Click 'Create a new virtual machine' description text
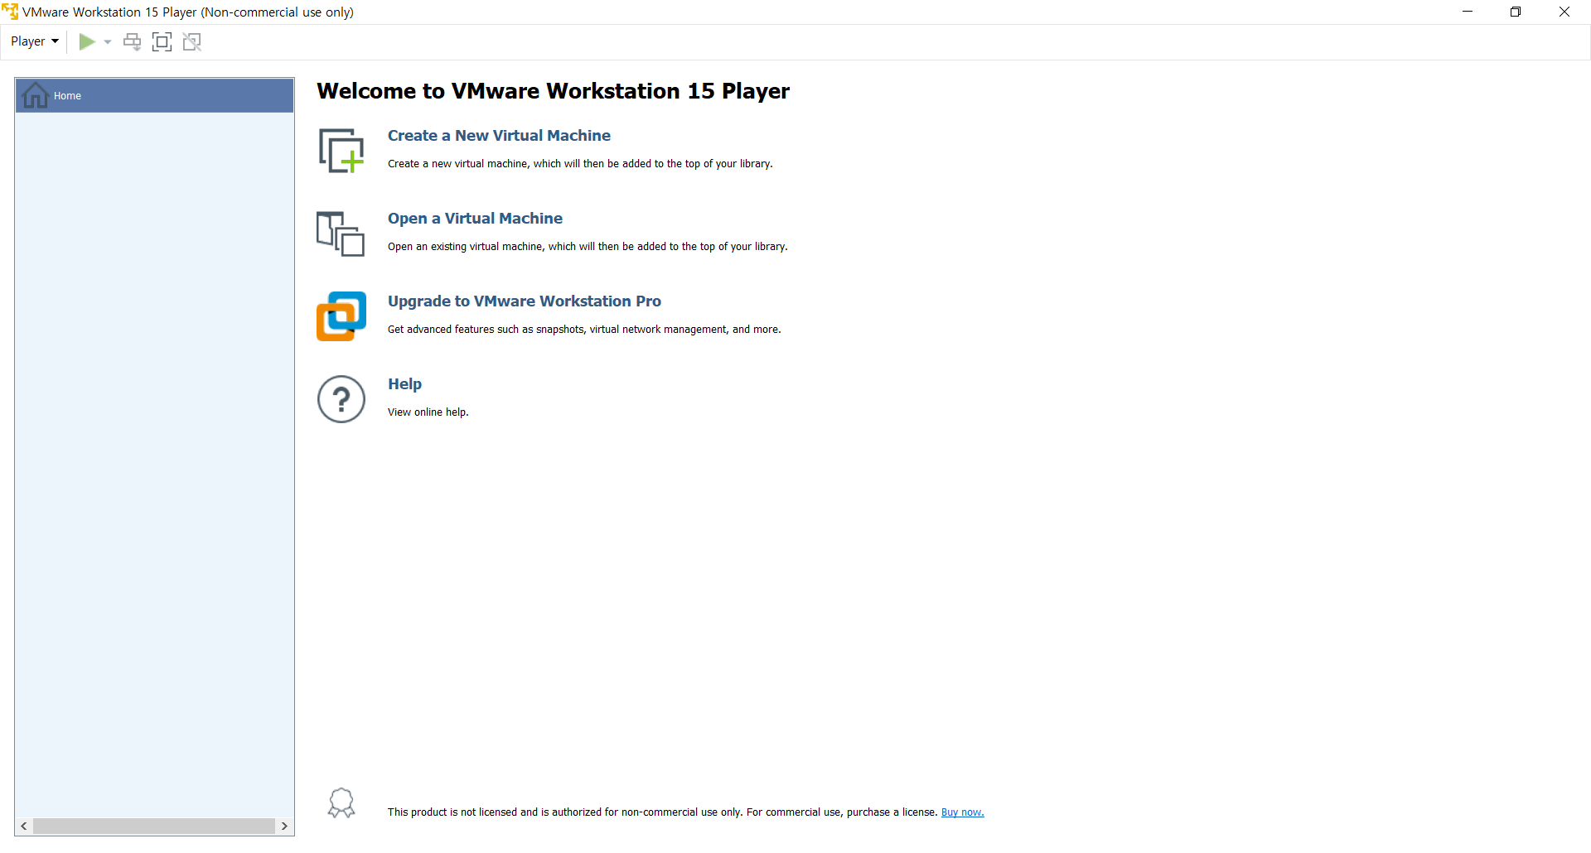This screenshot has height=853, width=1591. (x=580, y=164)
